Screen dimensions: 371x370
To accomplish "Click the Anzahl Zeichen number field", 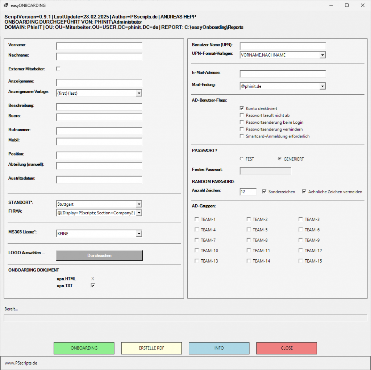I will click(248, 192).
